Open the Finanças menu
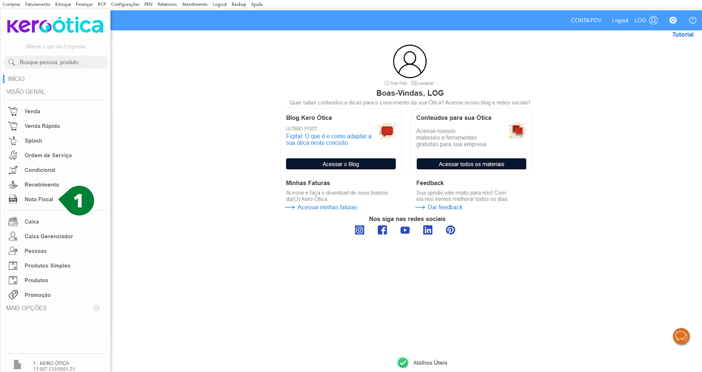 [84, 4]
